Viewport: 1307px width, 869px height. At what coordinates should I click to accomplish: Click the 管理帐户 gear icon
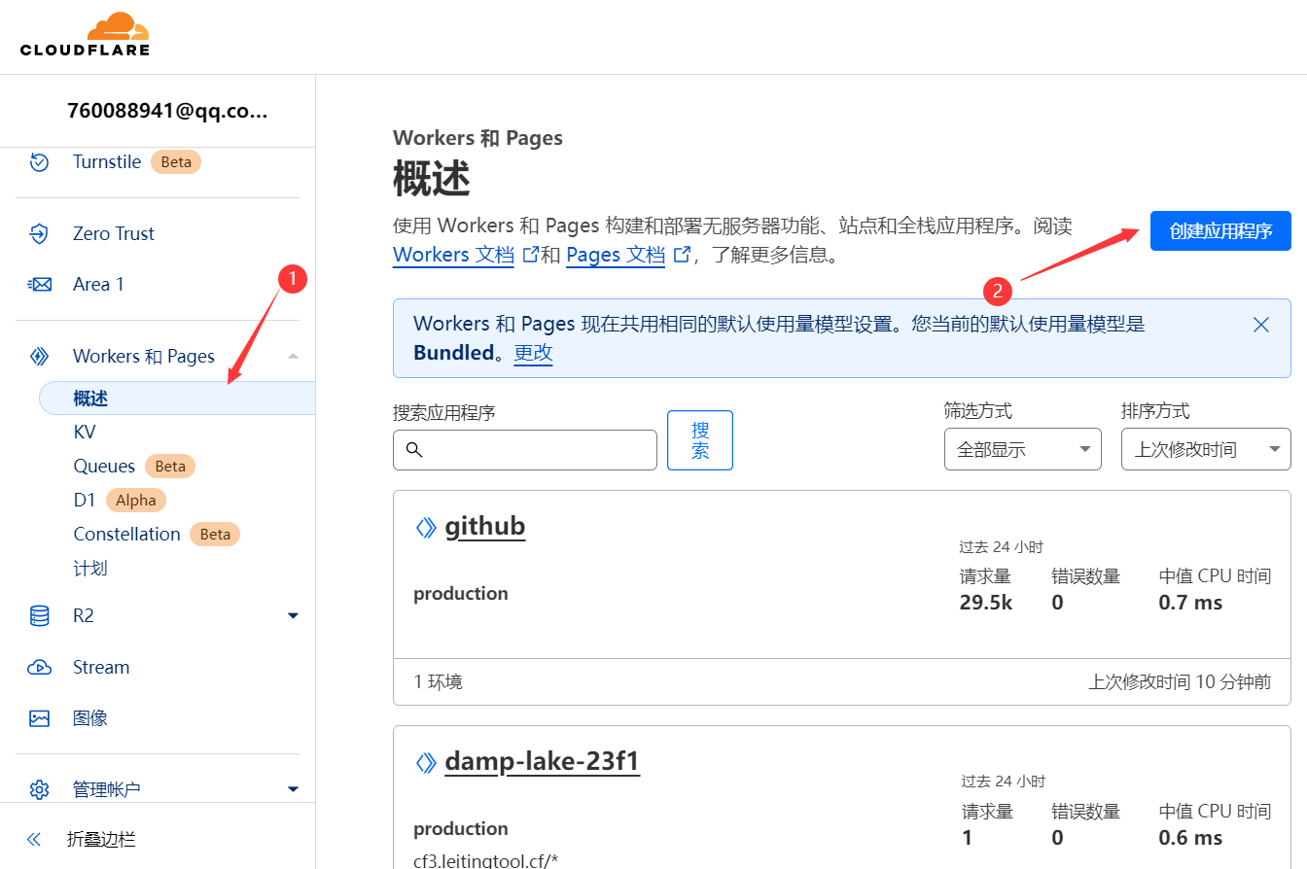(x=39, y=789)
